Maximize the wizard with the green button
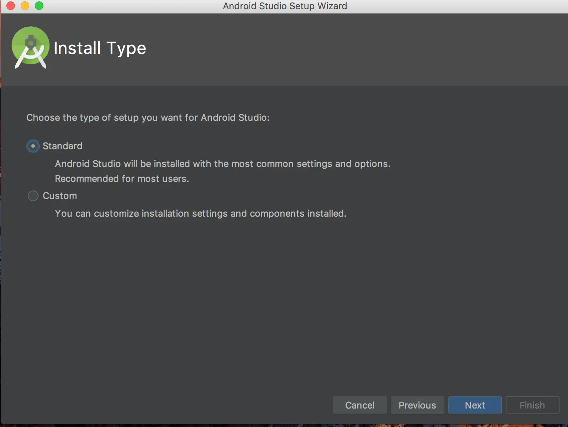The width and height of the screenshot is (568, 427). [x=39, y=6]
